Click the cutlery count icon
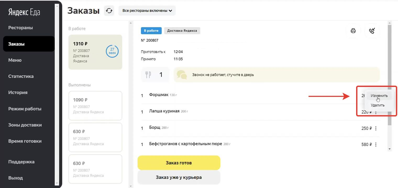The height and width of the screenshot is (188, 398). 148,75
